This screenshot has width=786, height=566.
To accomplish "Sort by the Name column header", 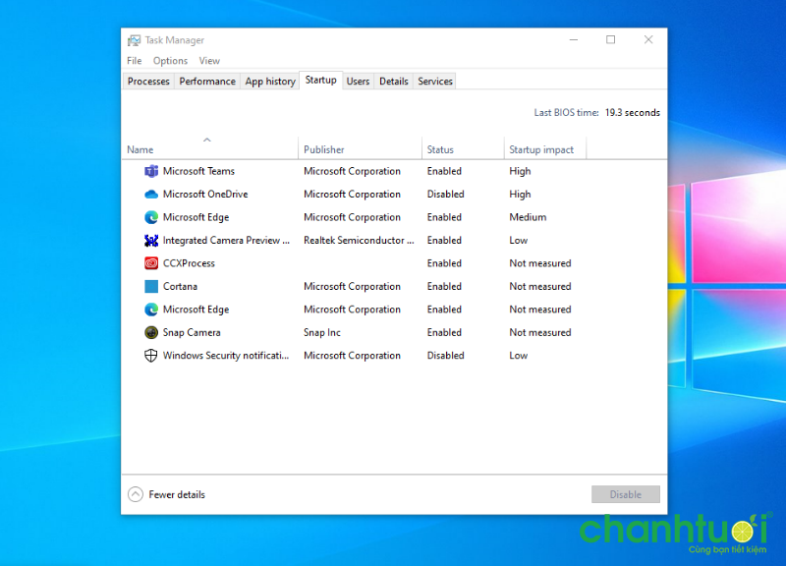I will pos(209,149).
